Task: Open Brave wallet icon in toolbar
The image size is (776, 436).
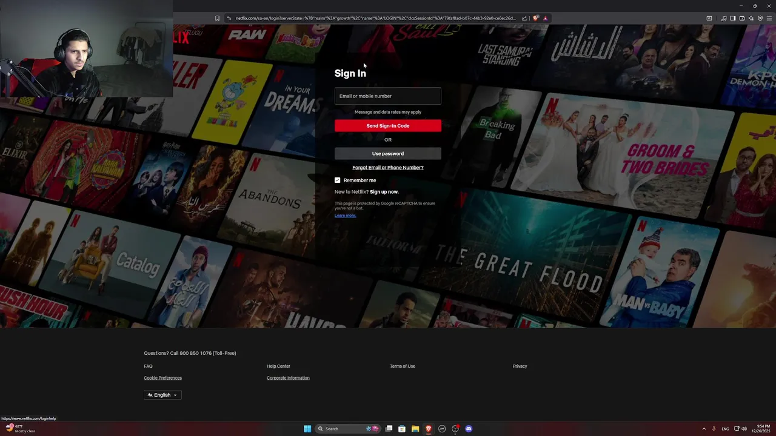Action: point(742,18)
